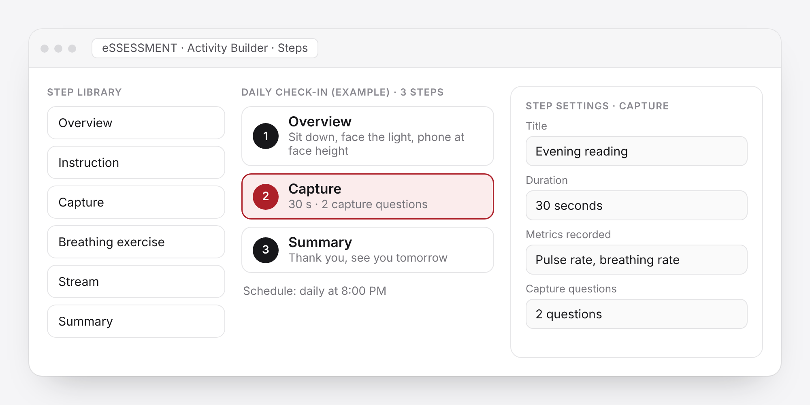Choose Summary in the Step Library
Image resolution: width=810 pixels, height=405 pixels.
[136, 321]
